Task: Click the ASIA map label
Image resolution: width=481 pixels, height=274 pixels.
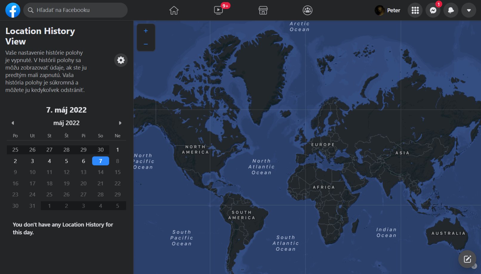Action: coord(402,153)
